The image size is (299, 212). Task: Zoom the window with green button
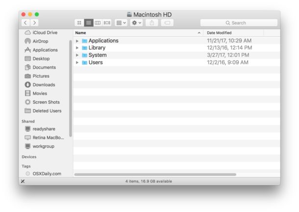37,14
